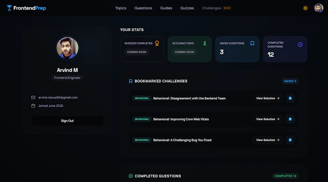
Task: Open Behavioral: Improving Core Web Vitals
Action: 181,119
